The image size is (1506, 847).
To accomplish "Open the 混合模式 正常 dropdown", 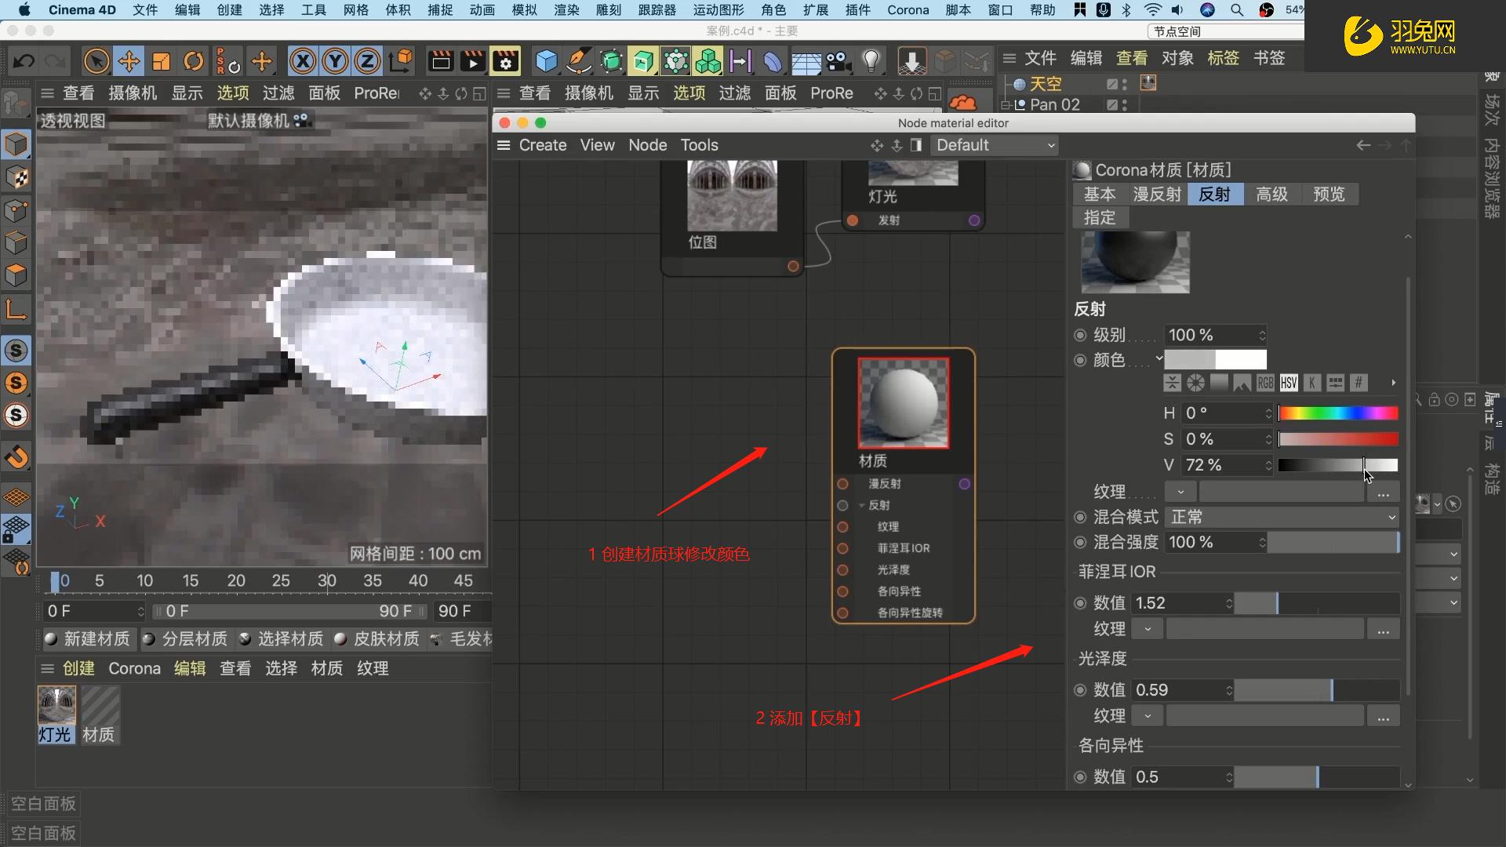I will pos(1282,518).
